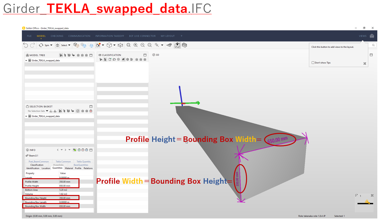
Task: Maximize the Classification panel
Action: pos(145,55)
